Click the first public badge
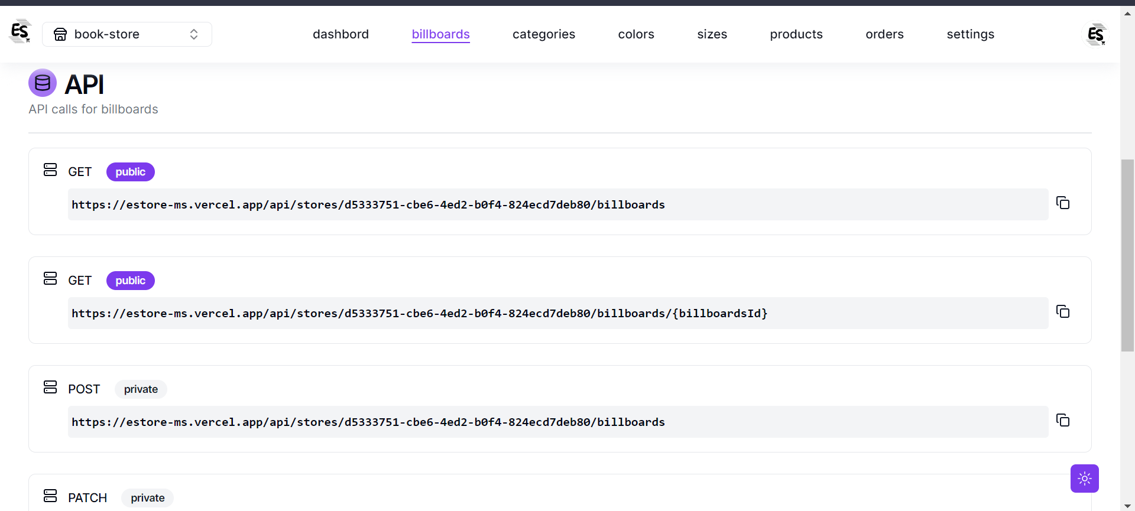1135x511 pixels. tap(131, 172)
